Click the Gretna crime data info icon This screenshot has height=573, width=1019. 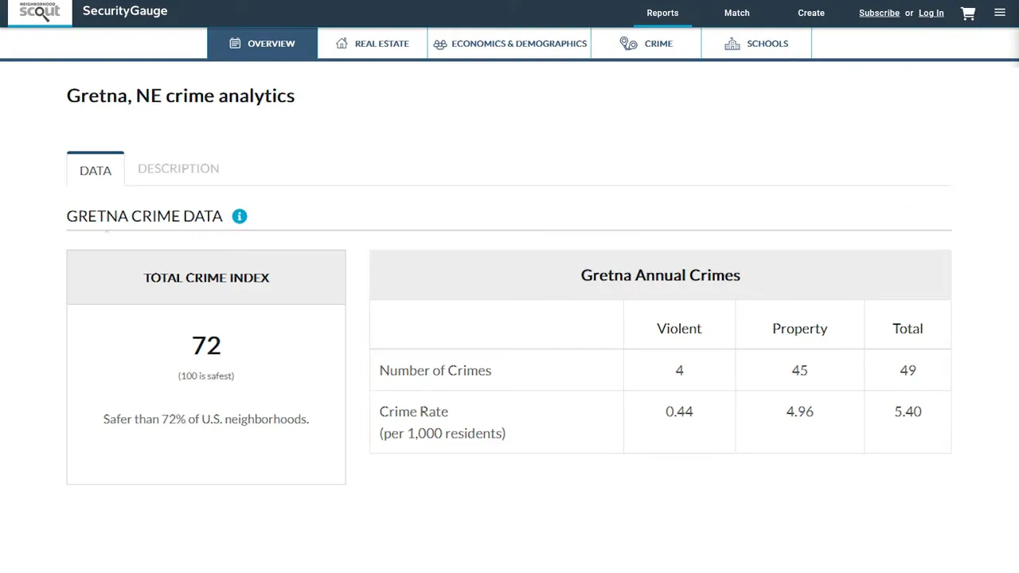[x=240, y=216]
